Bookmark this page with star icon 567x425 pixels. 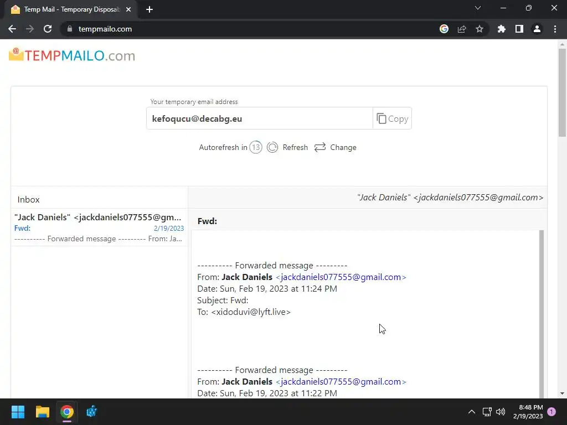coord(480,29)
